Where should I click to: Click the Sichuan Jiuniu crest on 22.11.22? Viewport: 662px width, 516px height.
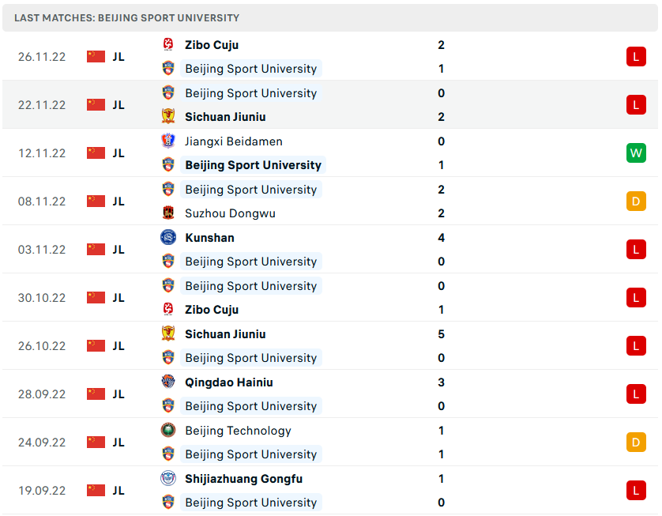coord(167,117)
